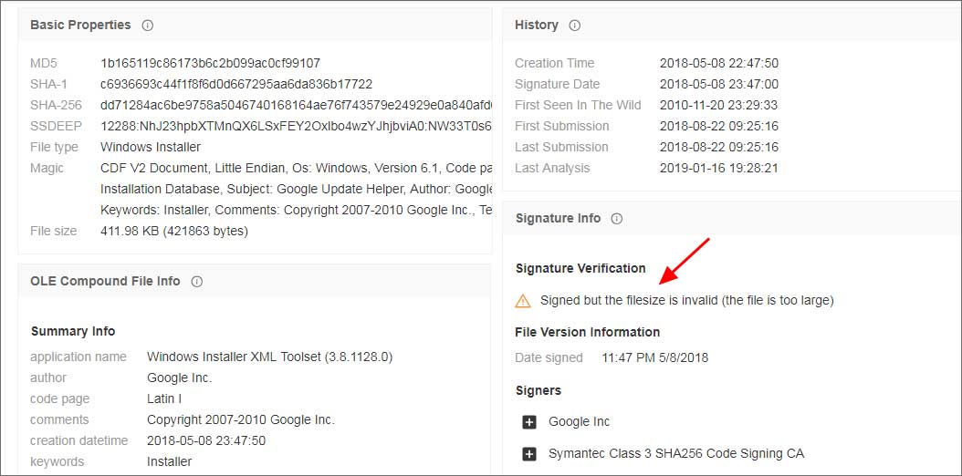Click the Windows Installer XML Toolset application name
This screenshot has width=962, height=476.
(270, 357)
